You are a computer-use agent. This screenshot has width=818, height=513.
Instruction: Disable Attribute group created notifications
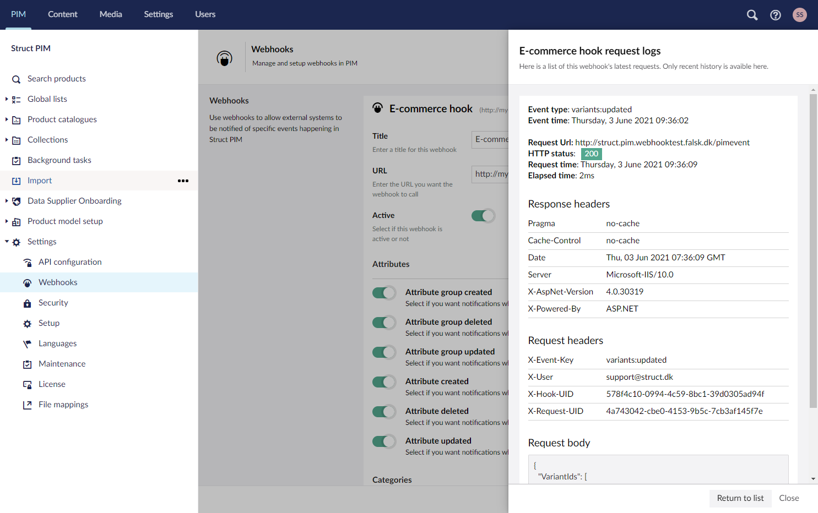(x=384, y=293)
